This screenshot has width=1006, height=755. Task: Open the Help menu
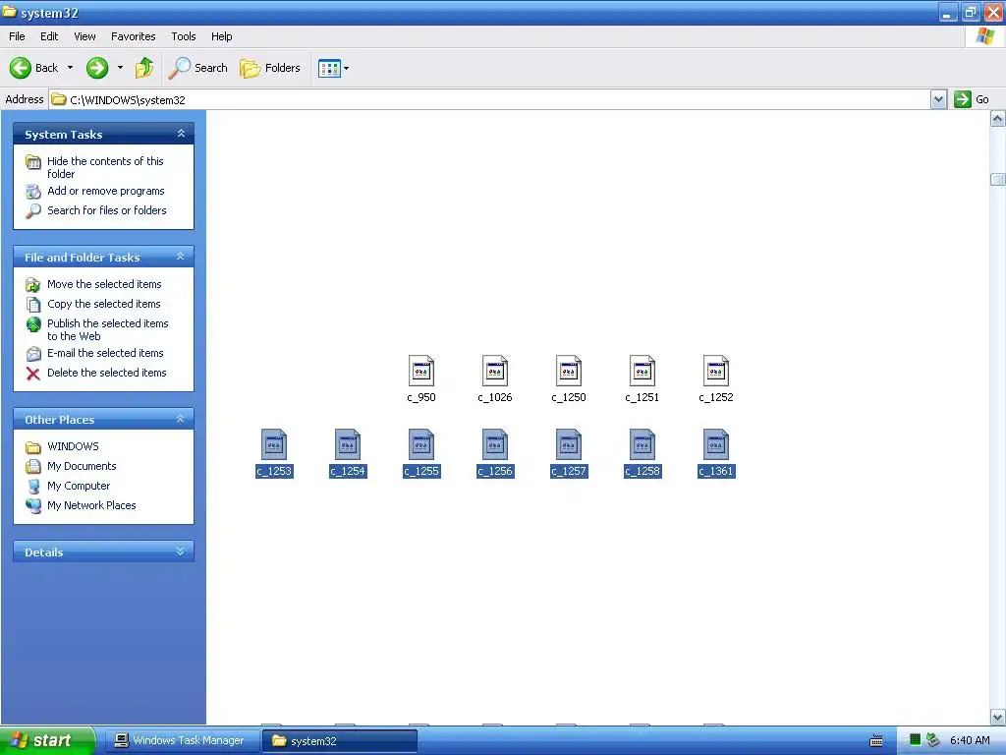click(222, 36)
